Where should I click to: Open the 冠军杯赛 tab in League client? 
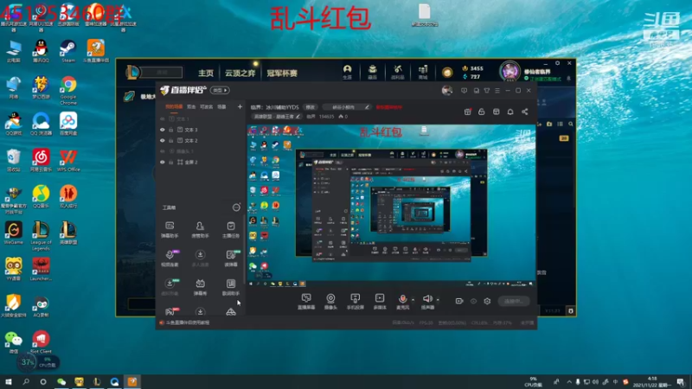point(282,73)
